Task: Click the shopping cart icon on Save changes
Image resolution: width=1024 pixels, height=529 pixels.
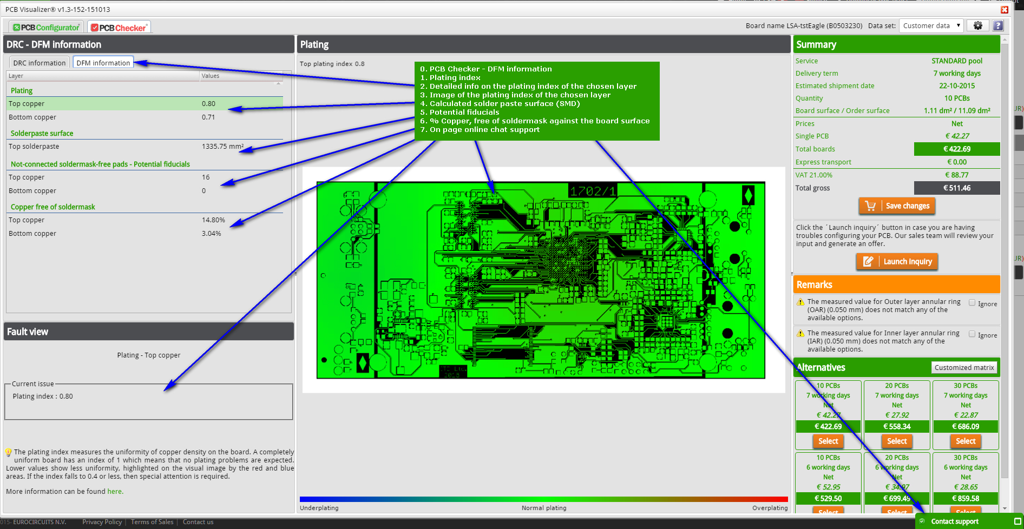Action: point(870,206)
